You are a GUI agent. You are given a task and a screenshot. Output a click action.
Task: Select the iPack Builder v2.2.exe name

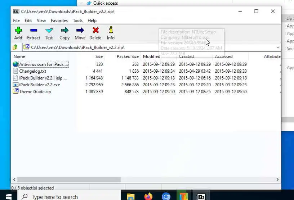coord(40,85)
